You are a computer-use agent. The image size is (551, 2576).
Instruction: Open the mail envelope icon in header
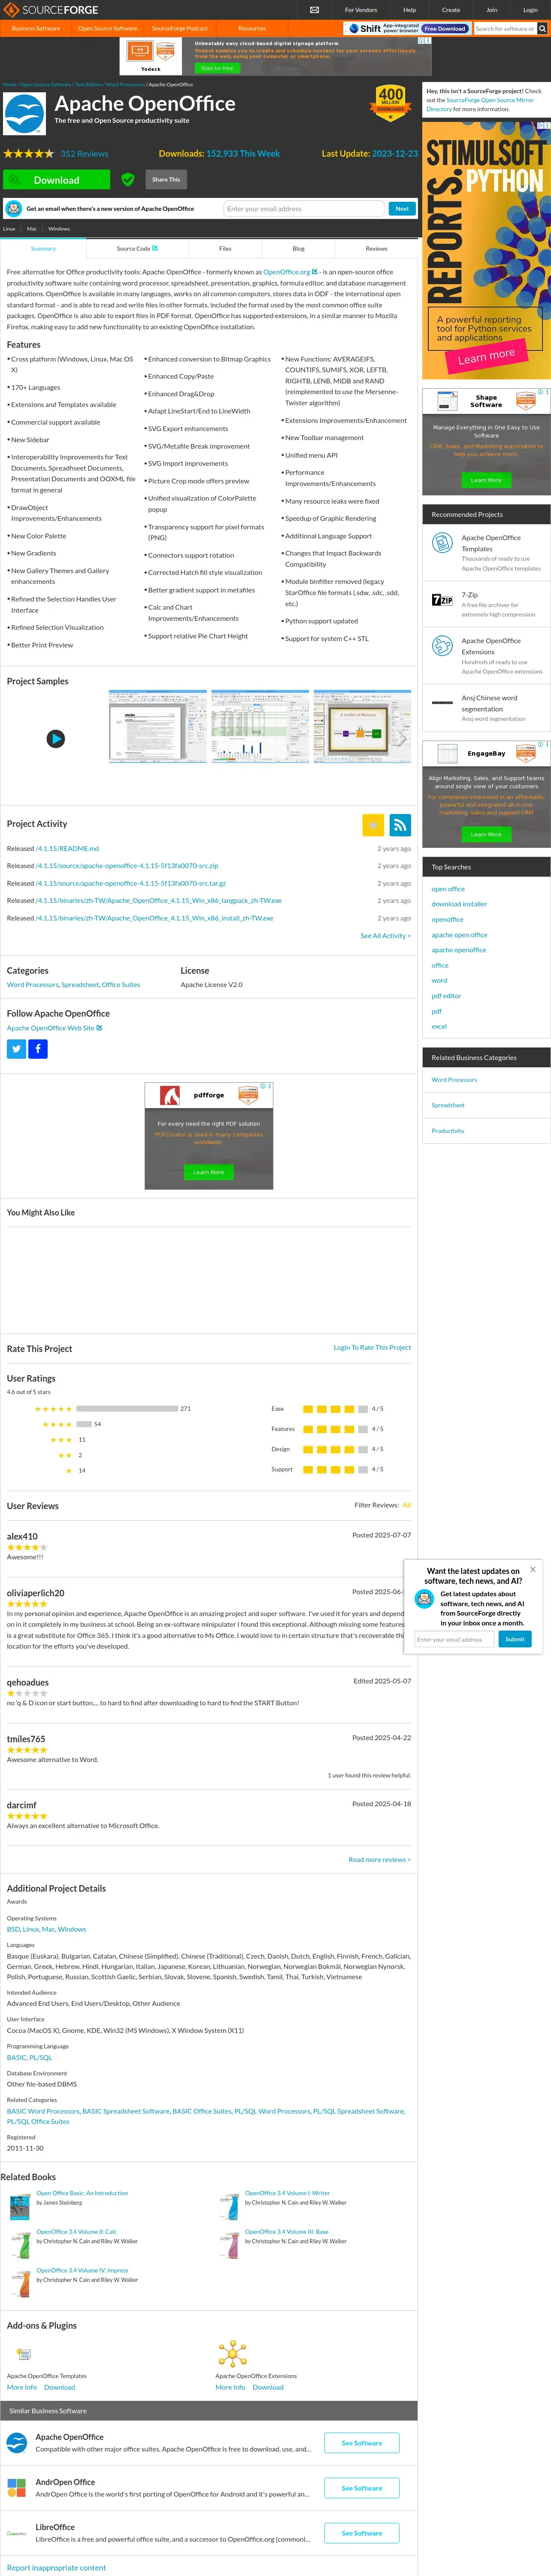pyautogui.click(x=314, y=10)
